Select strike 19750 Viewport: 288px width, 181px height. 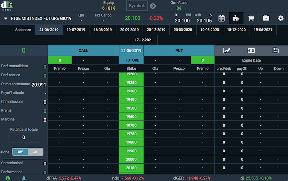click(x=131, y=134)
